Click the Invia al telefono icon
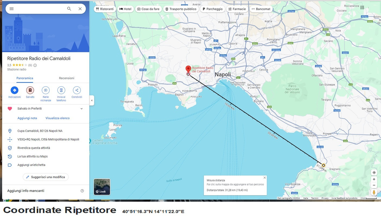The image size is (381, 223). click(x=61, y=90)
